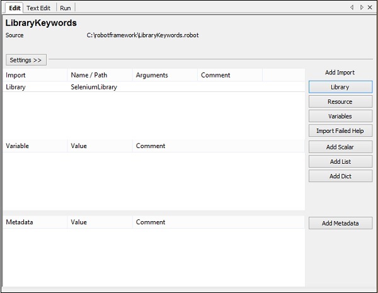Click the Arguments column header
Viewport: 378px width, 293px height.
pyautogui.click(x=152, y=75)
